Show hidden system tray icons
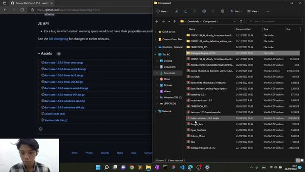This screenshot has width=305, height=172. [251, 167]
